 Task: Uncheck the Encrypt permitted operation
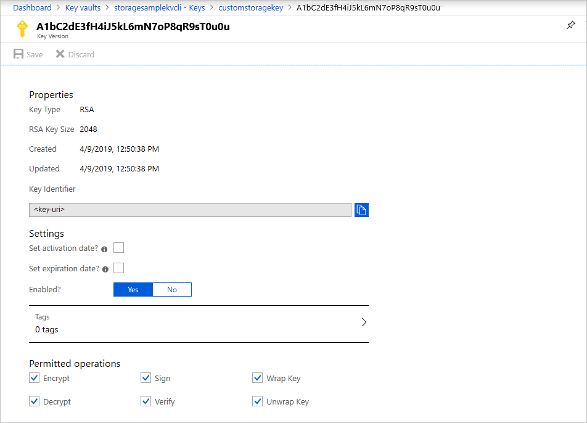coord(34,377)
